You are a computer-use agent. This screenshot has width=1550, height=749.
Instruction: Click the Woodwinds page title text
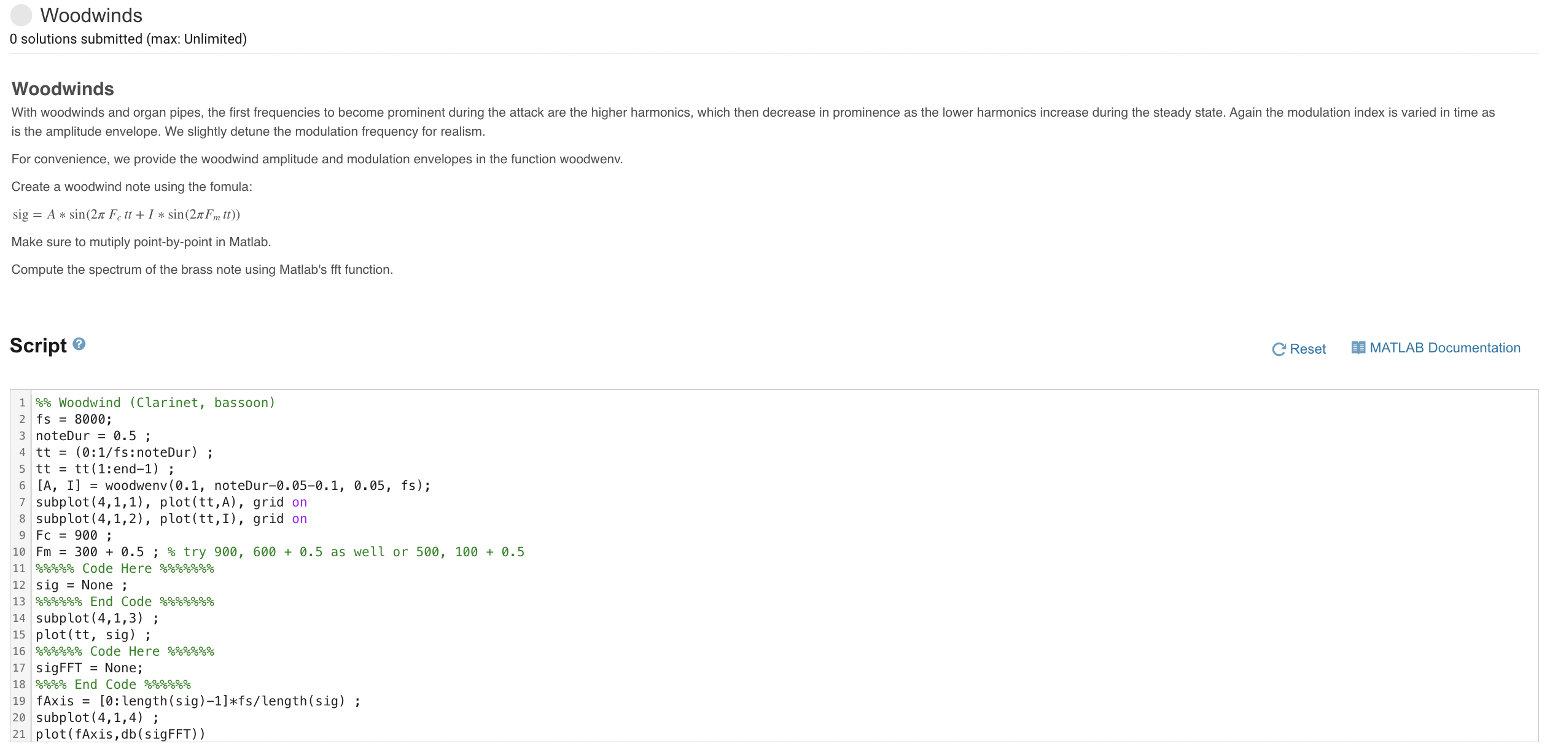pos(91,15)
